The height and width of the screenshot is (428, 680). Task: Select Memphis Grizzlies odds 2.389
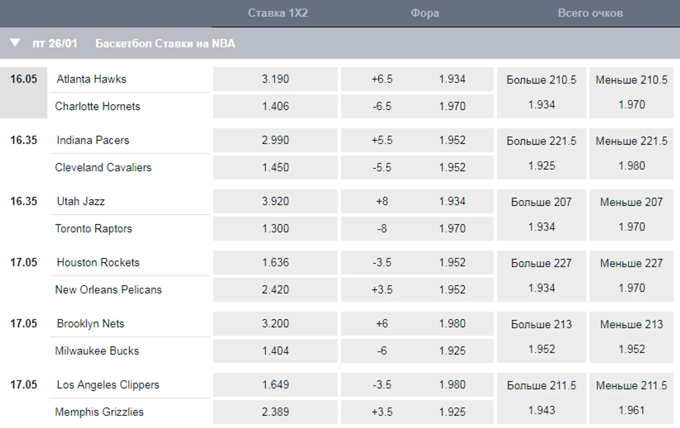275,412
